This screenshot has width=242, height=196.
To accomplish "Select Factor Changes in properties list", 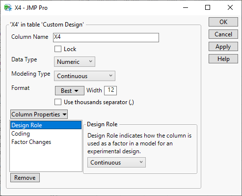I will pyautogui.click(x=46, y=142).
